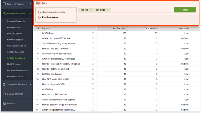
Task: Open Keyword Planner in sidebar
Action: 15,40
